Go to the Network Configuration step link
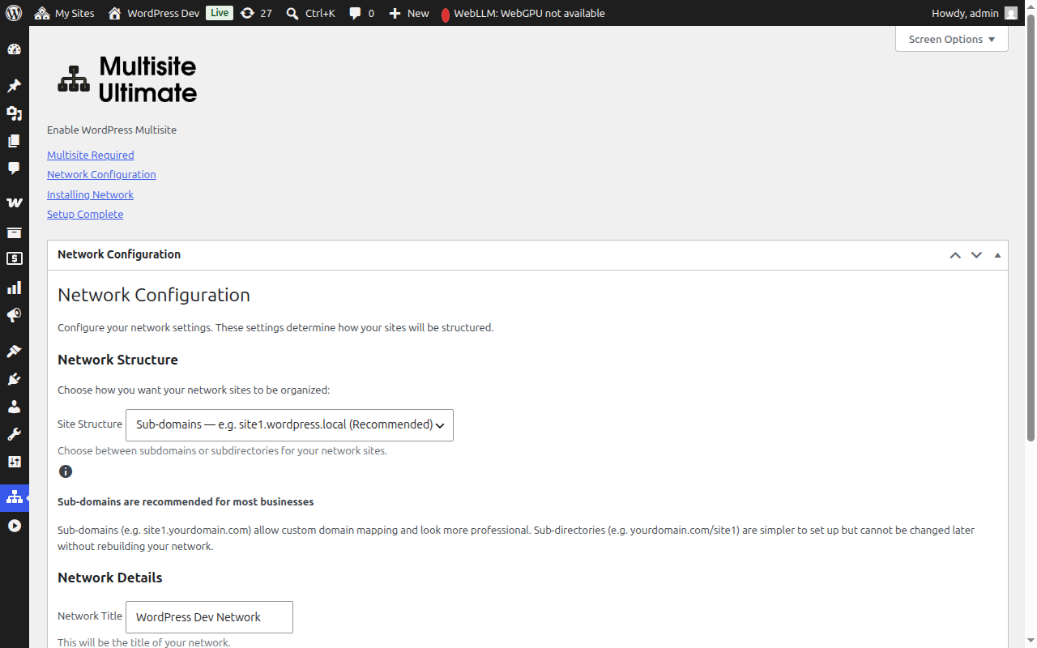Viewport: 1037px width, 648px height. click(101, 174)
